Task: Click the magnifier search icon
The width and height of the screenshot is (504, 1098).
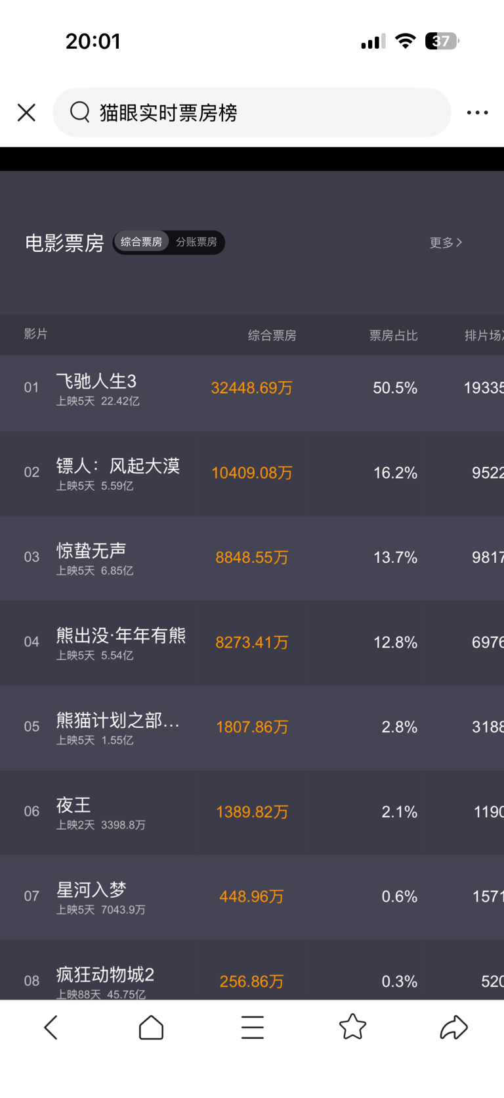Action: pyautogui.click(x=80, y=112)
